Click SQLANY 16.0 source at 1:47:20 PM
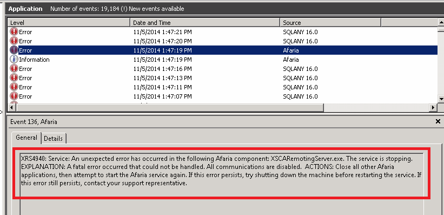The height and width of the screenshot is (215, 444). click(300, 41)
